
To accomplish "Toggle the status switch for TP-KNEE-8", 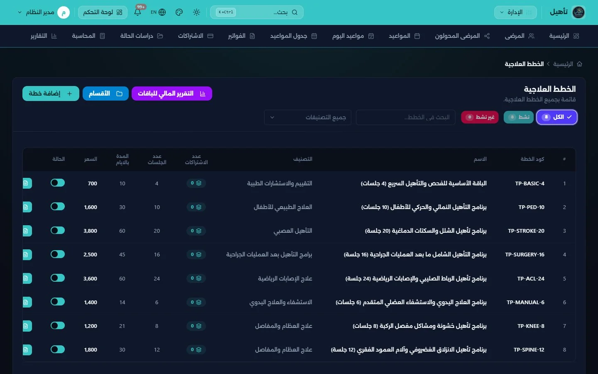I will click(x=58, y=325).
